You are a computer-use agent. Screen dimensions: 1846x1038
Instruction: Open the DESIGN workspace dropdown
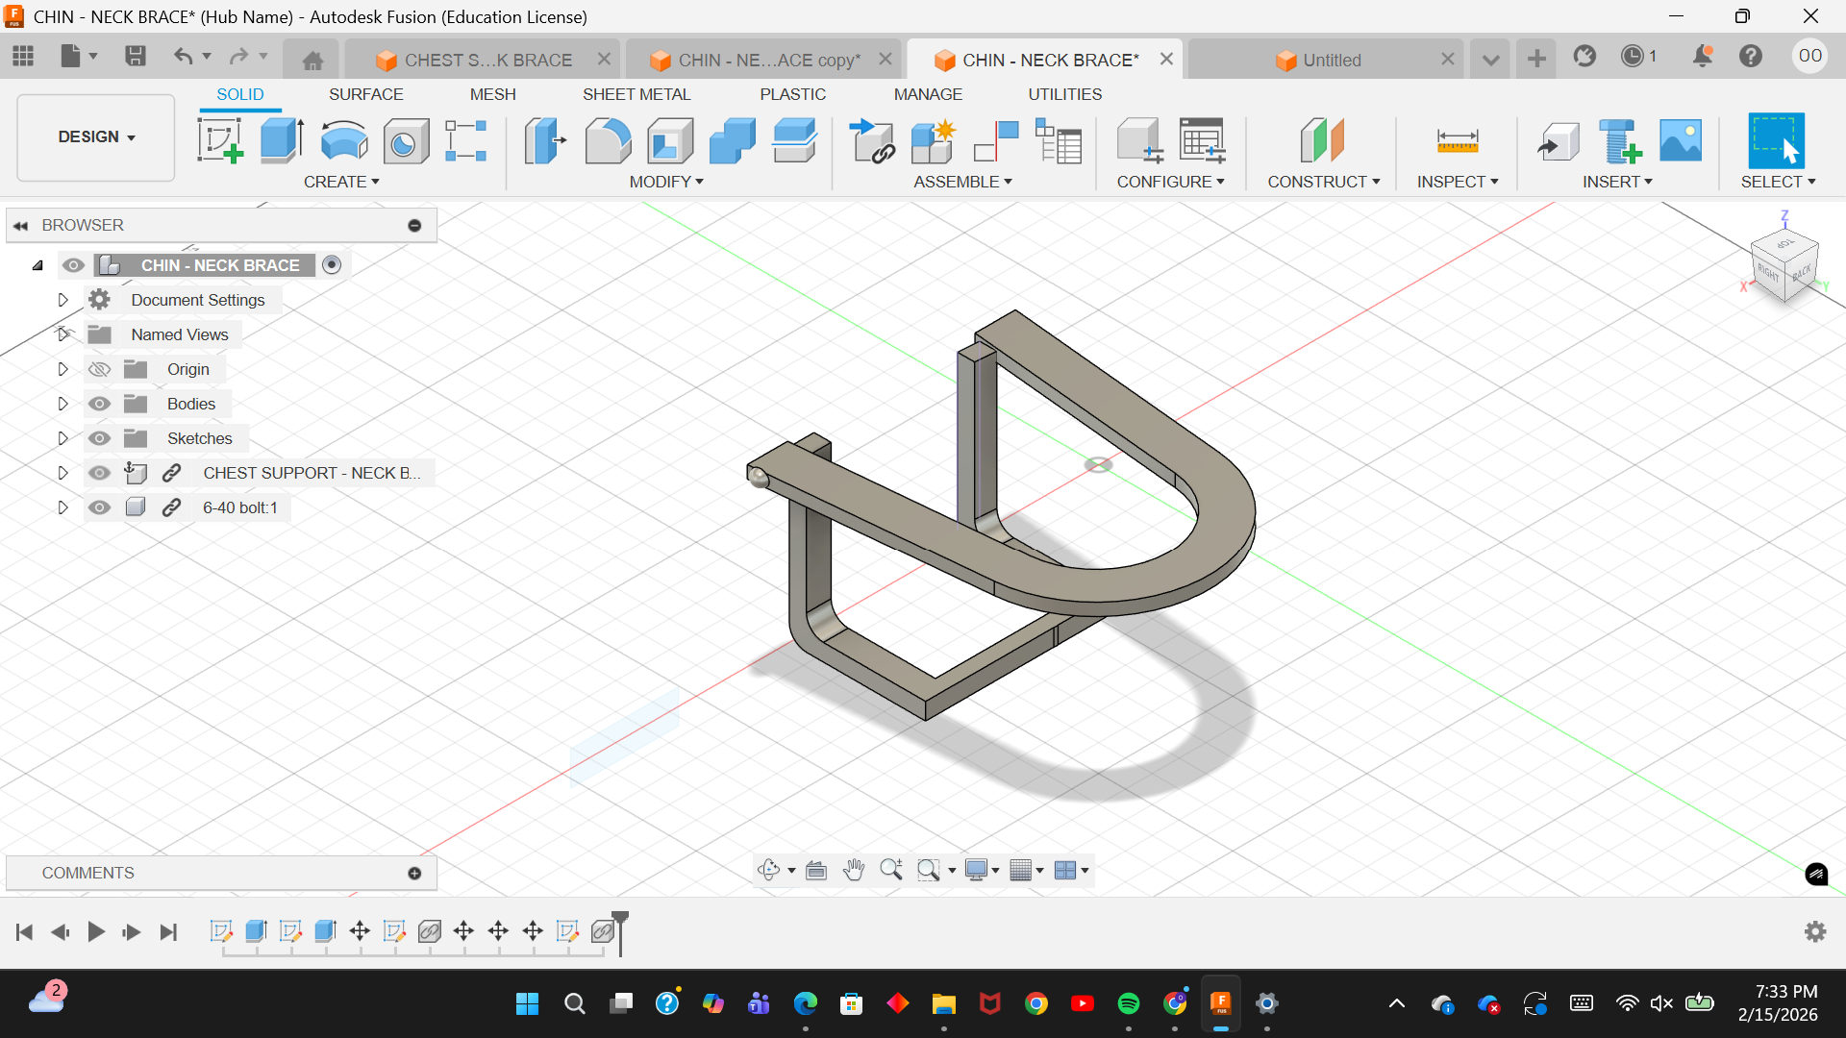(96, 136)
